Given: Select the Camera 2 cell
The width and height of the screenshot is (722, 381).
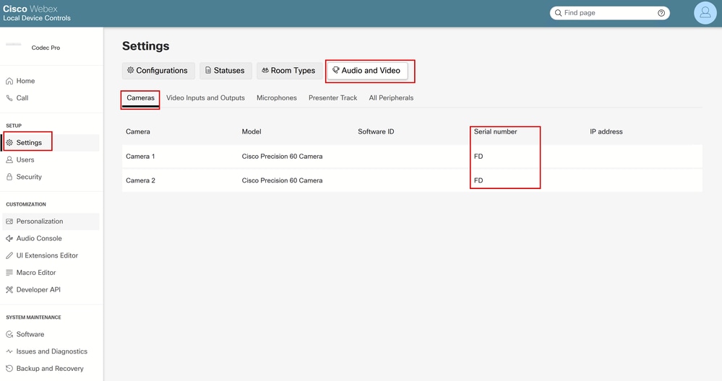Looking at the screenshot, I should point(140,180).
